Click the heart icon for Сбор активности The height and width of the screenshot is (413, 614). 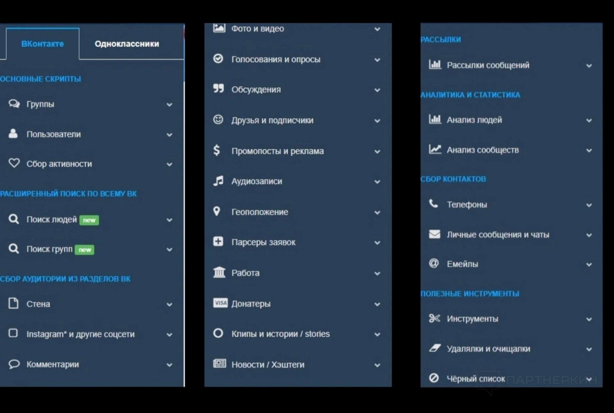[14, 163]
